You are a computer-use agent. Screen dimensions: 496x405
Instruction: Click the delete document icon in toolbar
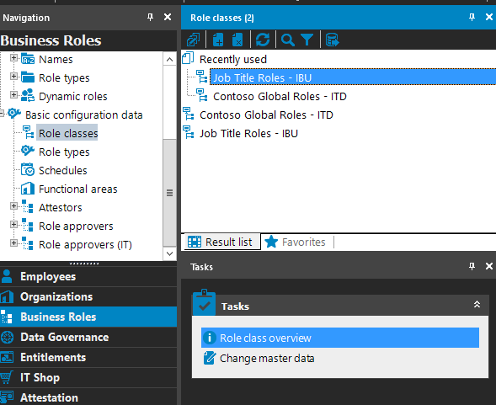[237, 40]
